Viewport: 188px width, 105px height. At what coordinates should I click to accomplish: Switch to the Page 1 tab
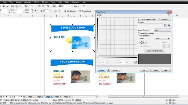click(31, 97)
